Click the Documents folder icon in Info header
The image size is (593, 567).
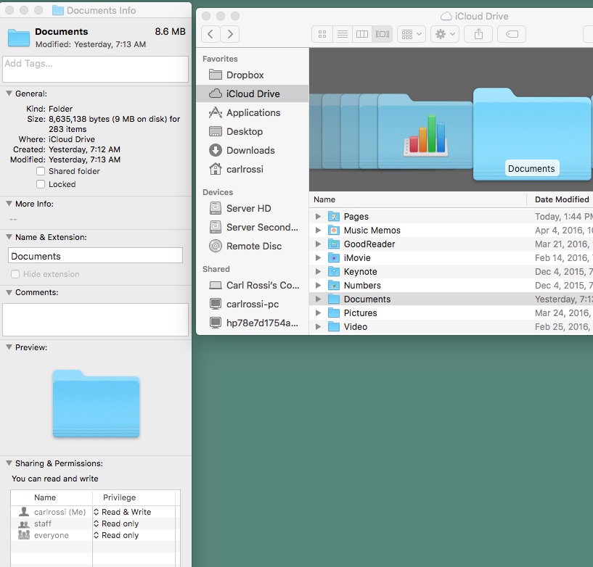pyautogui.click(x=19, y=38)
